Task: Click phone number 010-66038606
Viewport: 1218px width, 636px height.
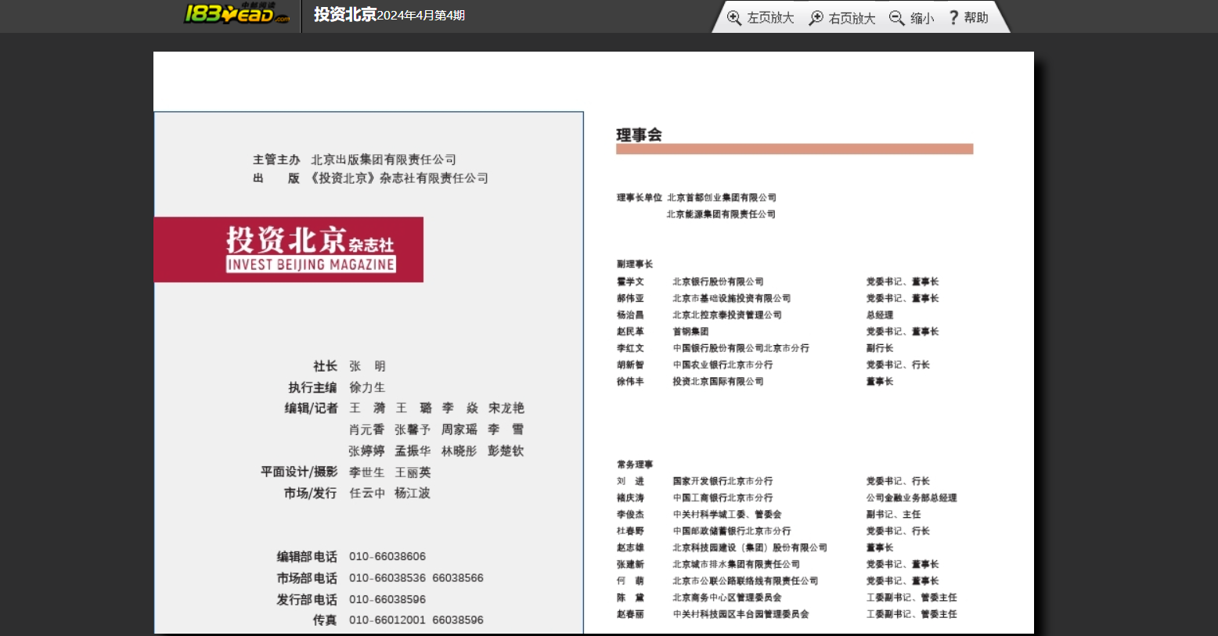Action: coord(387,556)
